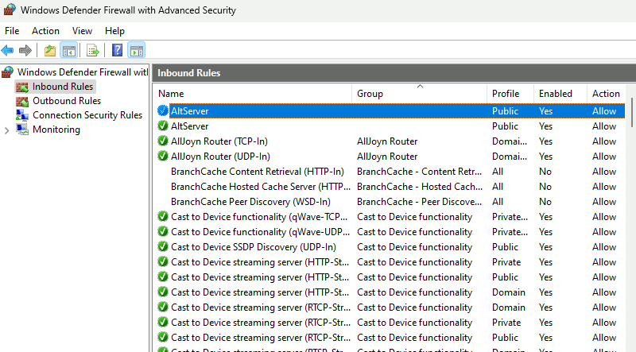Click the Export List toolbar icon
The image size is (636, 352).
click(x=93, y=51)
